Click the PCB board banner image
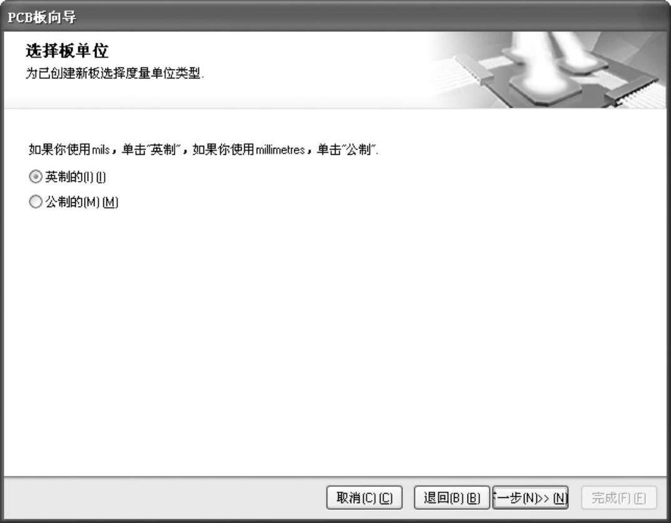Screen dimensions: 671x523 pyautogui.click(x=548, y=70)
